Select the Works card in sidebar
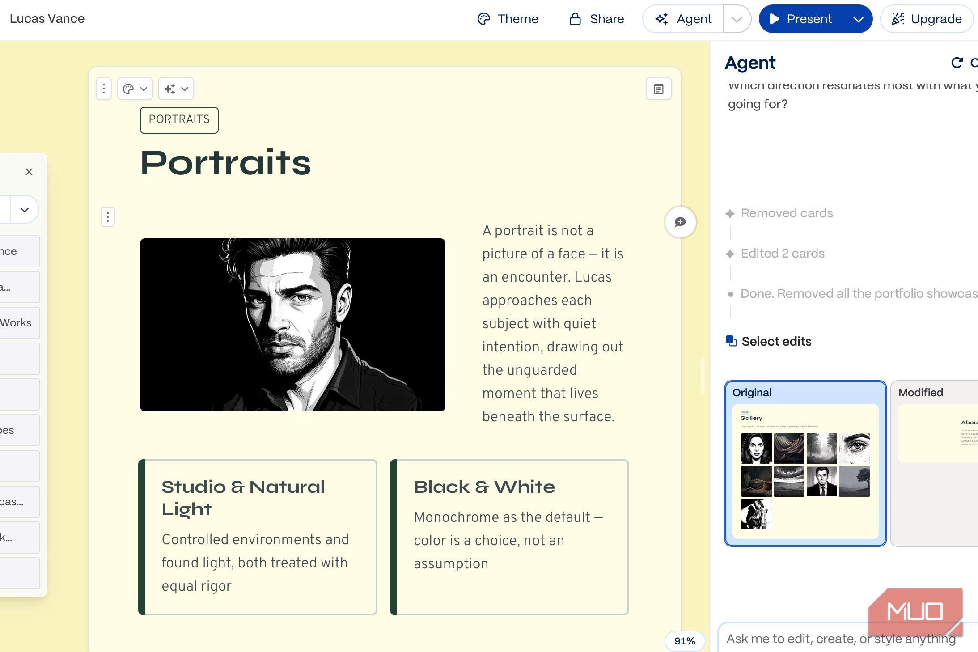 [20, 323]
